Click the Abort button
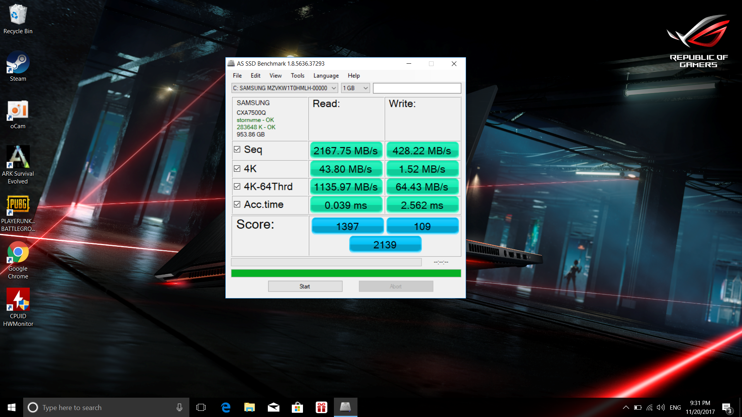The width and height of the screenshot is (742, 417). [x=396, y=286]
